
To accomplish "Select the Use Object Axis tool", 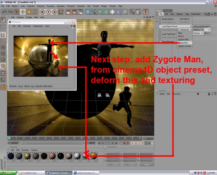I will tap(3, 41).
